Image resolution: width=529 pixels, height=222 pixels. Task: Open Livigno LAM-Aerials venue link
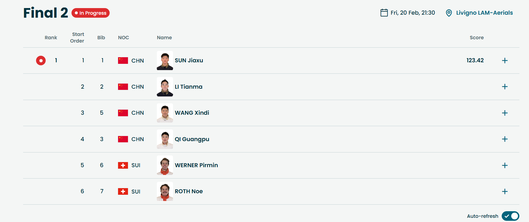(484, 13)
